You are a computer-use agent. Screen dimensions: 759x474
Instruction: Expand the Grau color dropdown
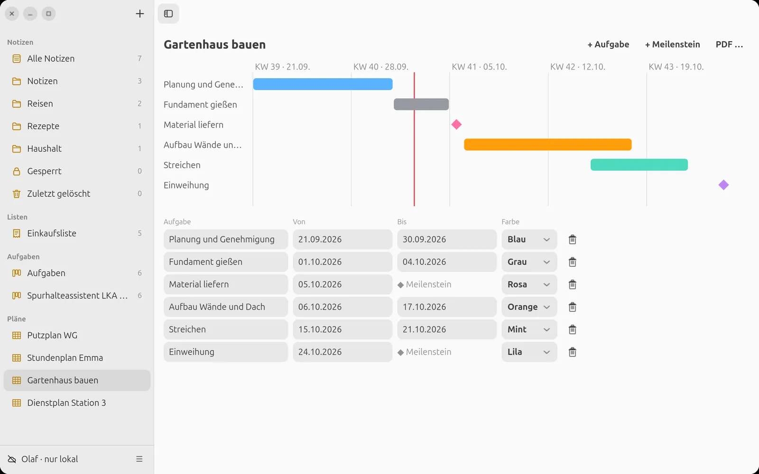[x=529, y=262]
